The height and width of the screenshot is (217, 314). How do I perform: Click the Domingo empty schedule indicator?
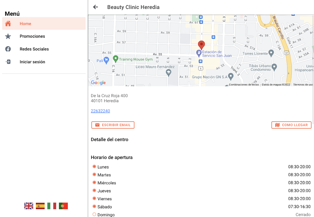coord(94,214)
